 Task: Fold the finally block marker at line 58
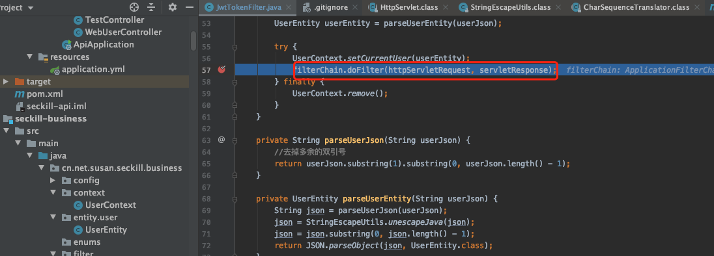tap(235, 82)
